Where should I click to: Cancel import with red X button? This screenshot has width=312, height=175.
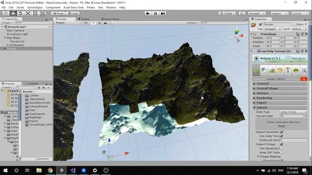click(x=304, y=79)
